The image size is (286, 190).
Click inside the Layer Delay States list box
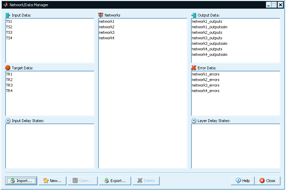[235, 146]
